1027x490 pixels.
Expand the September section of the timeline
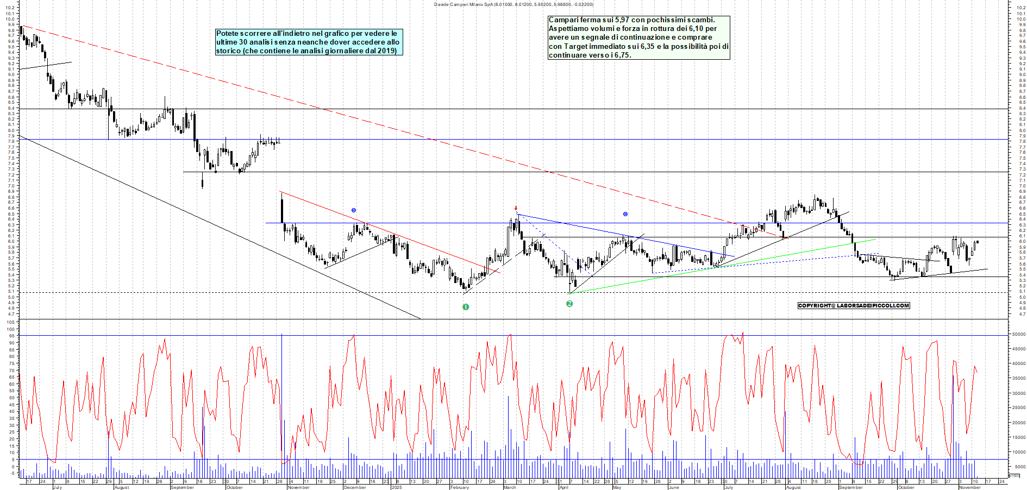(x=183, y=488)
